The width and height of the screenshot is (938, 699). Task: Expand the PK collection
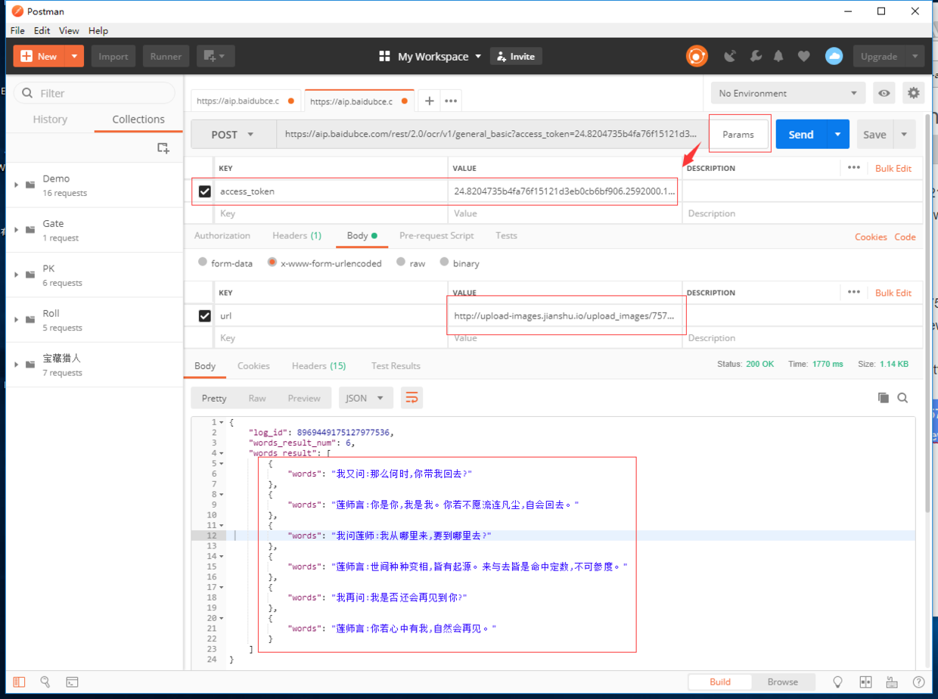pos(16,275)
